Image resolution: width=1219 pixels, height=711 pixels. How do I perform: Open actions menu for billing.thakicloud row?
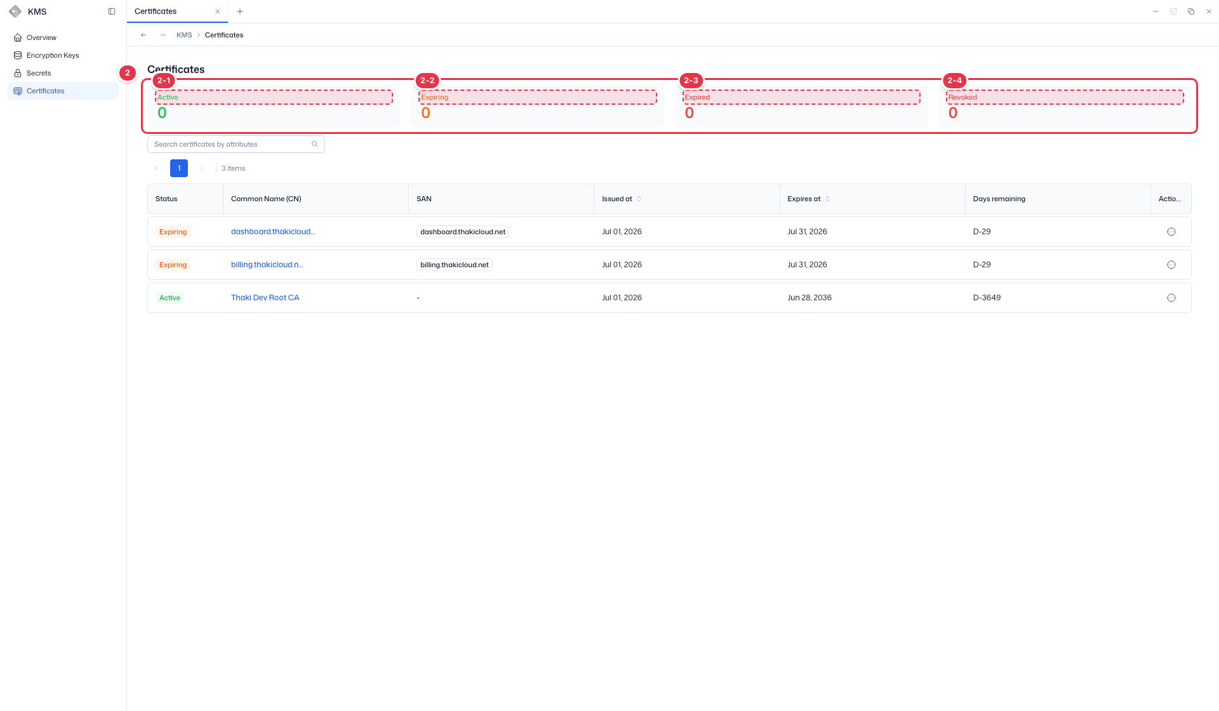pyautogui.click(x=1171, y=265)
